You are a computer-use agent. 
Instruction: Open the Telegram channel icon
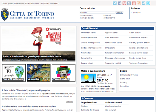pos(143,3)
